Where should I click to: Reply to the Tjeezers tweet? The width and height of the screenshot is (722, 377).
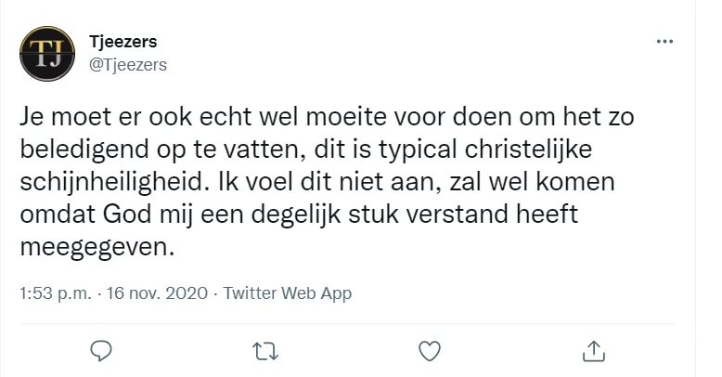102,349
